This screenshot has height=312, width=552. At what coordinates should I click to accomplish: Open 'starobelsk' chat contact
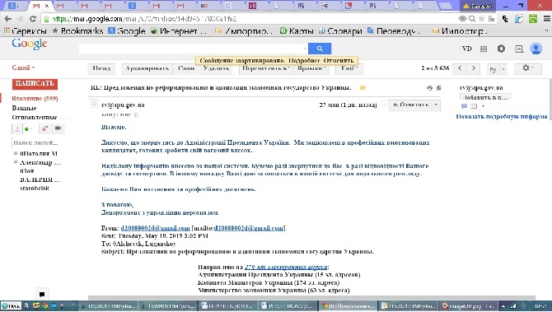[34, 189]
